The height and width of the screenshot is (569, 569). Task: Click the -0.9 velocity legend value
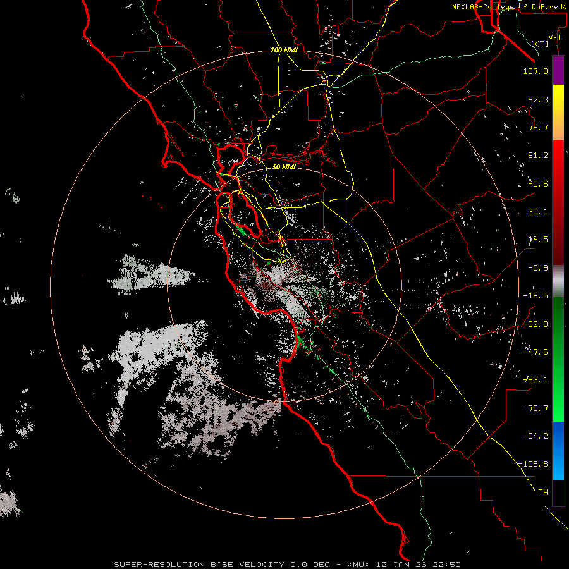pyautogui.click(x=538, y=268)
